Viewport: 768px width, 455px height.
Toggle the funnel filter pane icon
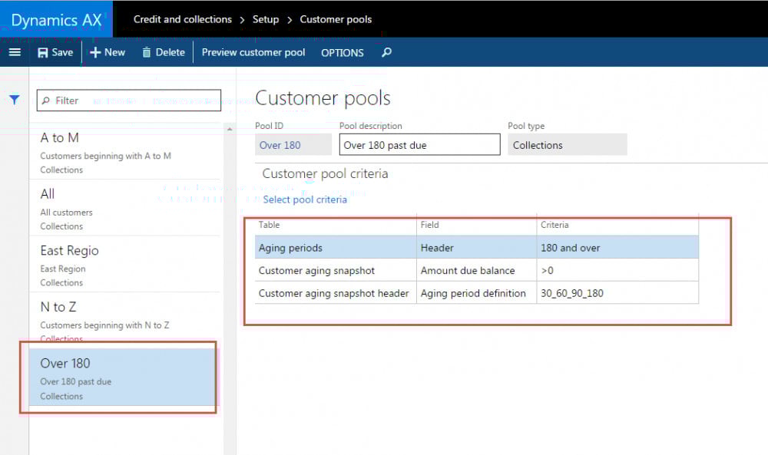tap(14, 100)
